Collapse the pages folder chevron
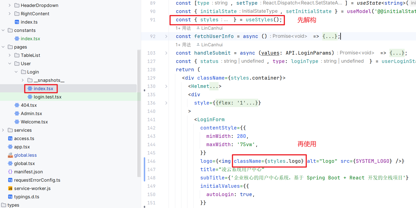Image resolution: width=416 pixels, height=208 pixels. (3, 47)
